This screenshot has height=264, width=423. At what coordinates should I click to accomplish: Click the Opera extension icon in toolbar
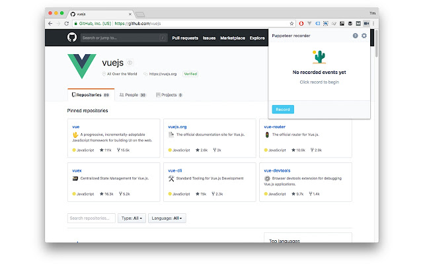[x=301, y=24]
